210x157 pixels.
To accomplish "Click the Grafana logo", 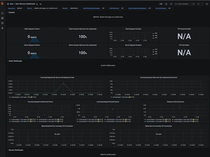I will (3, 3).
